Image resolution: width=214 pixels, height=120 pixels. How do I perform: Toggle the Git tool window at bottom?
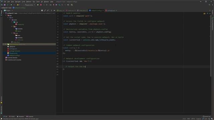(5, 116)
